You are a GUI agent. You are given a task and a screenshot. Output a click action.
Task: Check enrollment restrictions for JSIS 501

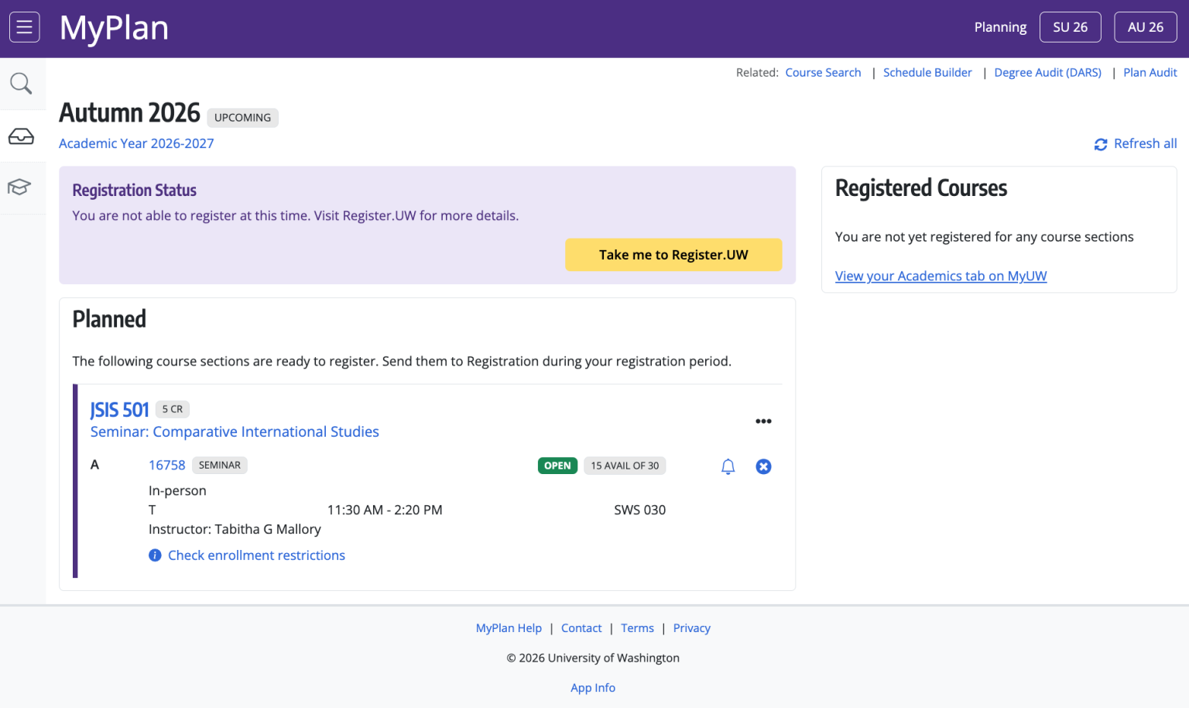(256, 555)
